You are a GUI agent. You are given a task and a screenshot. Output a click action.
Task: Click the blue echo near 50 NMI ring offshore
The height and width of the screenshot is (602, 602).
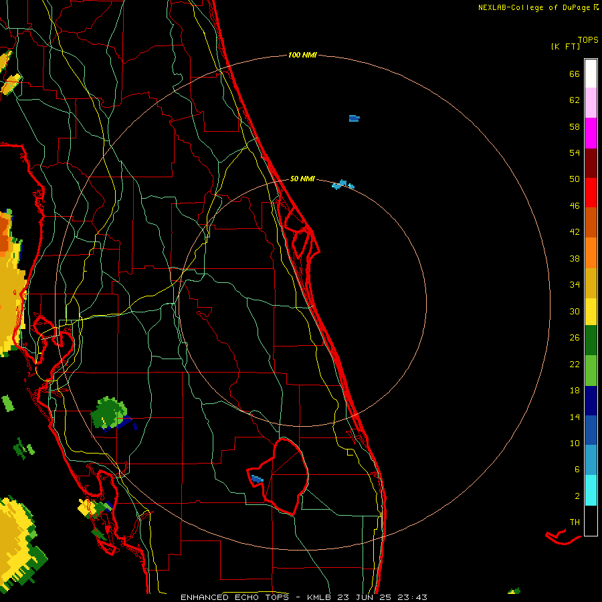point(342,185)
